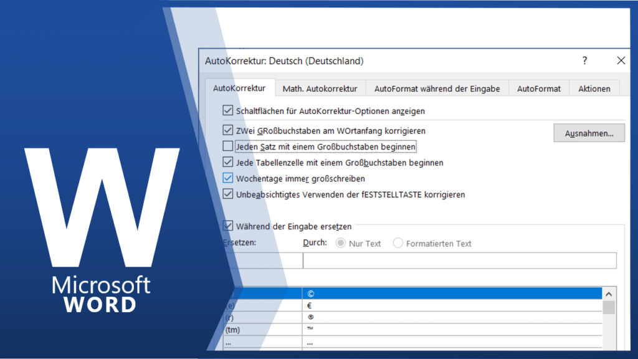The height and width of the screenshot is (359, 638).
Task: Select the (r) to ® row
Action: tap(412, 317)
